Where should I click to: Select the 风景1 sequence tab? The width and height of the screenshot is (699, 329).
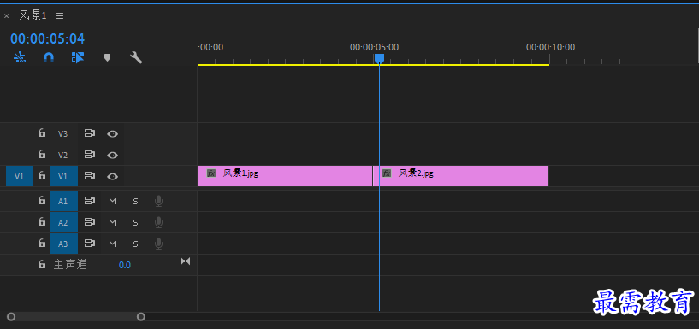click(33, 15)
